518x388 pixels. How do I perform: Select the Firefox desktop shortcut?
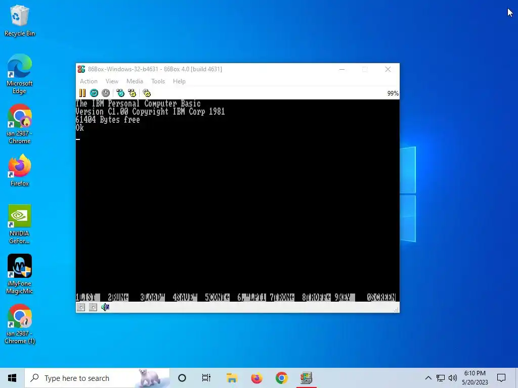(x=20, y=170)
